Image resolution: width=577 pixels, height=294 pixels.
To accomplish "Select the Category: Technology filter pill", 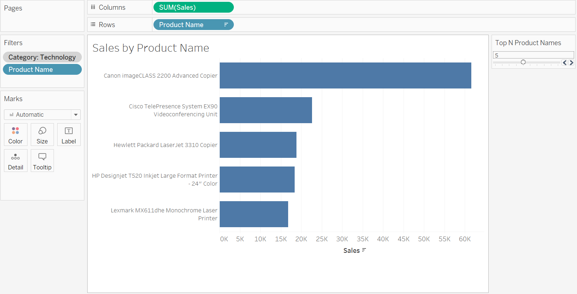I will 42,57.
